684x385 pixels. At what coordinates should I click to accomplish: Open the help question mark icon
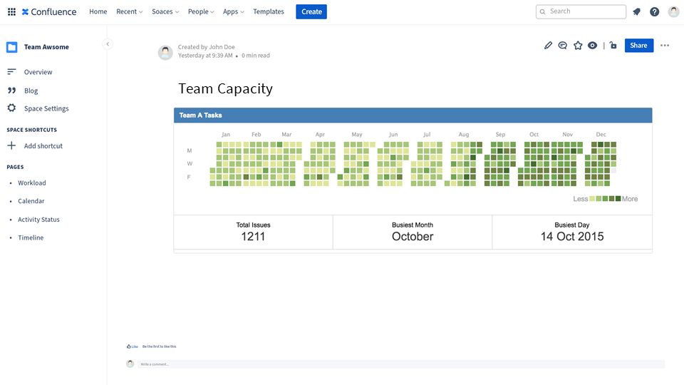pos(654,12)
